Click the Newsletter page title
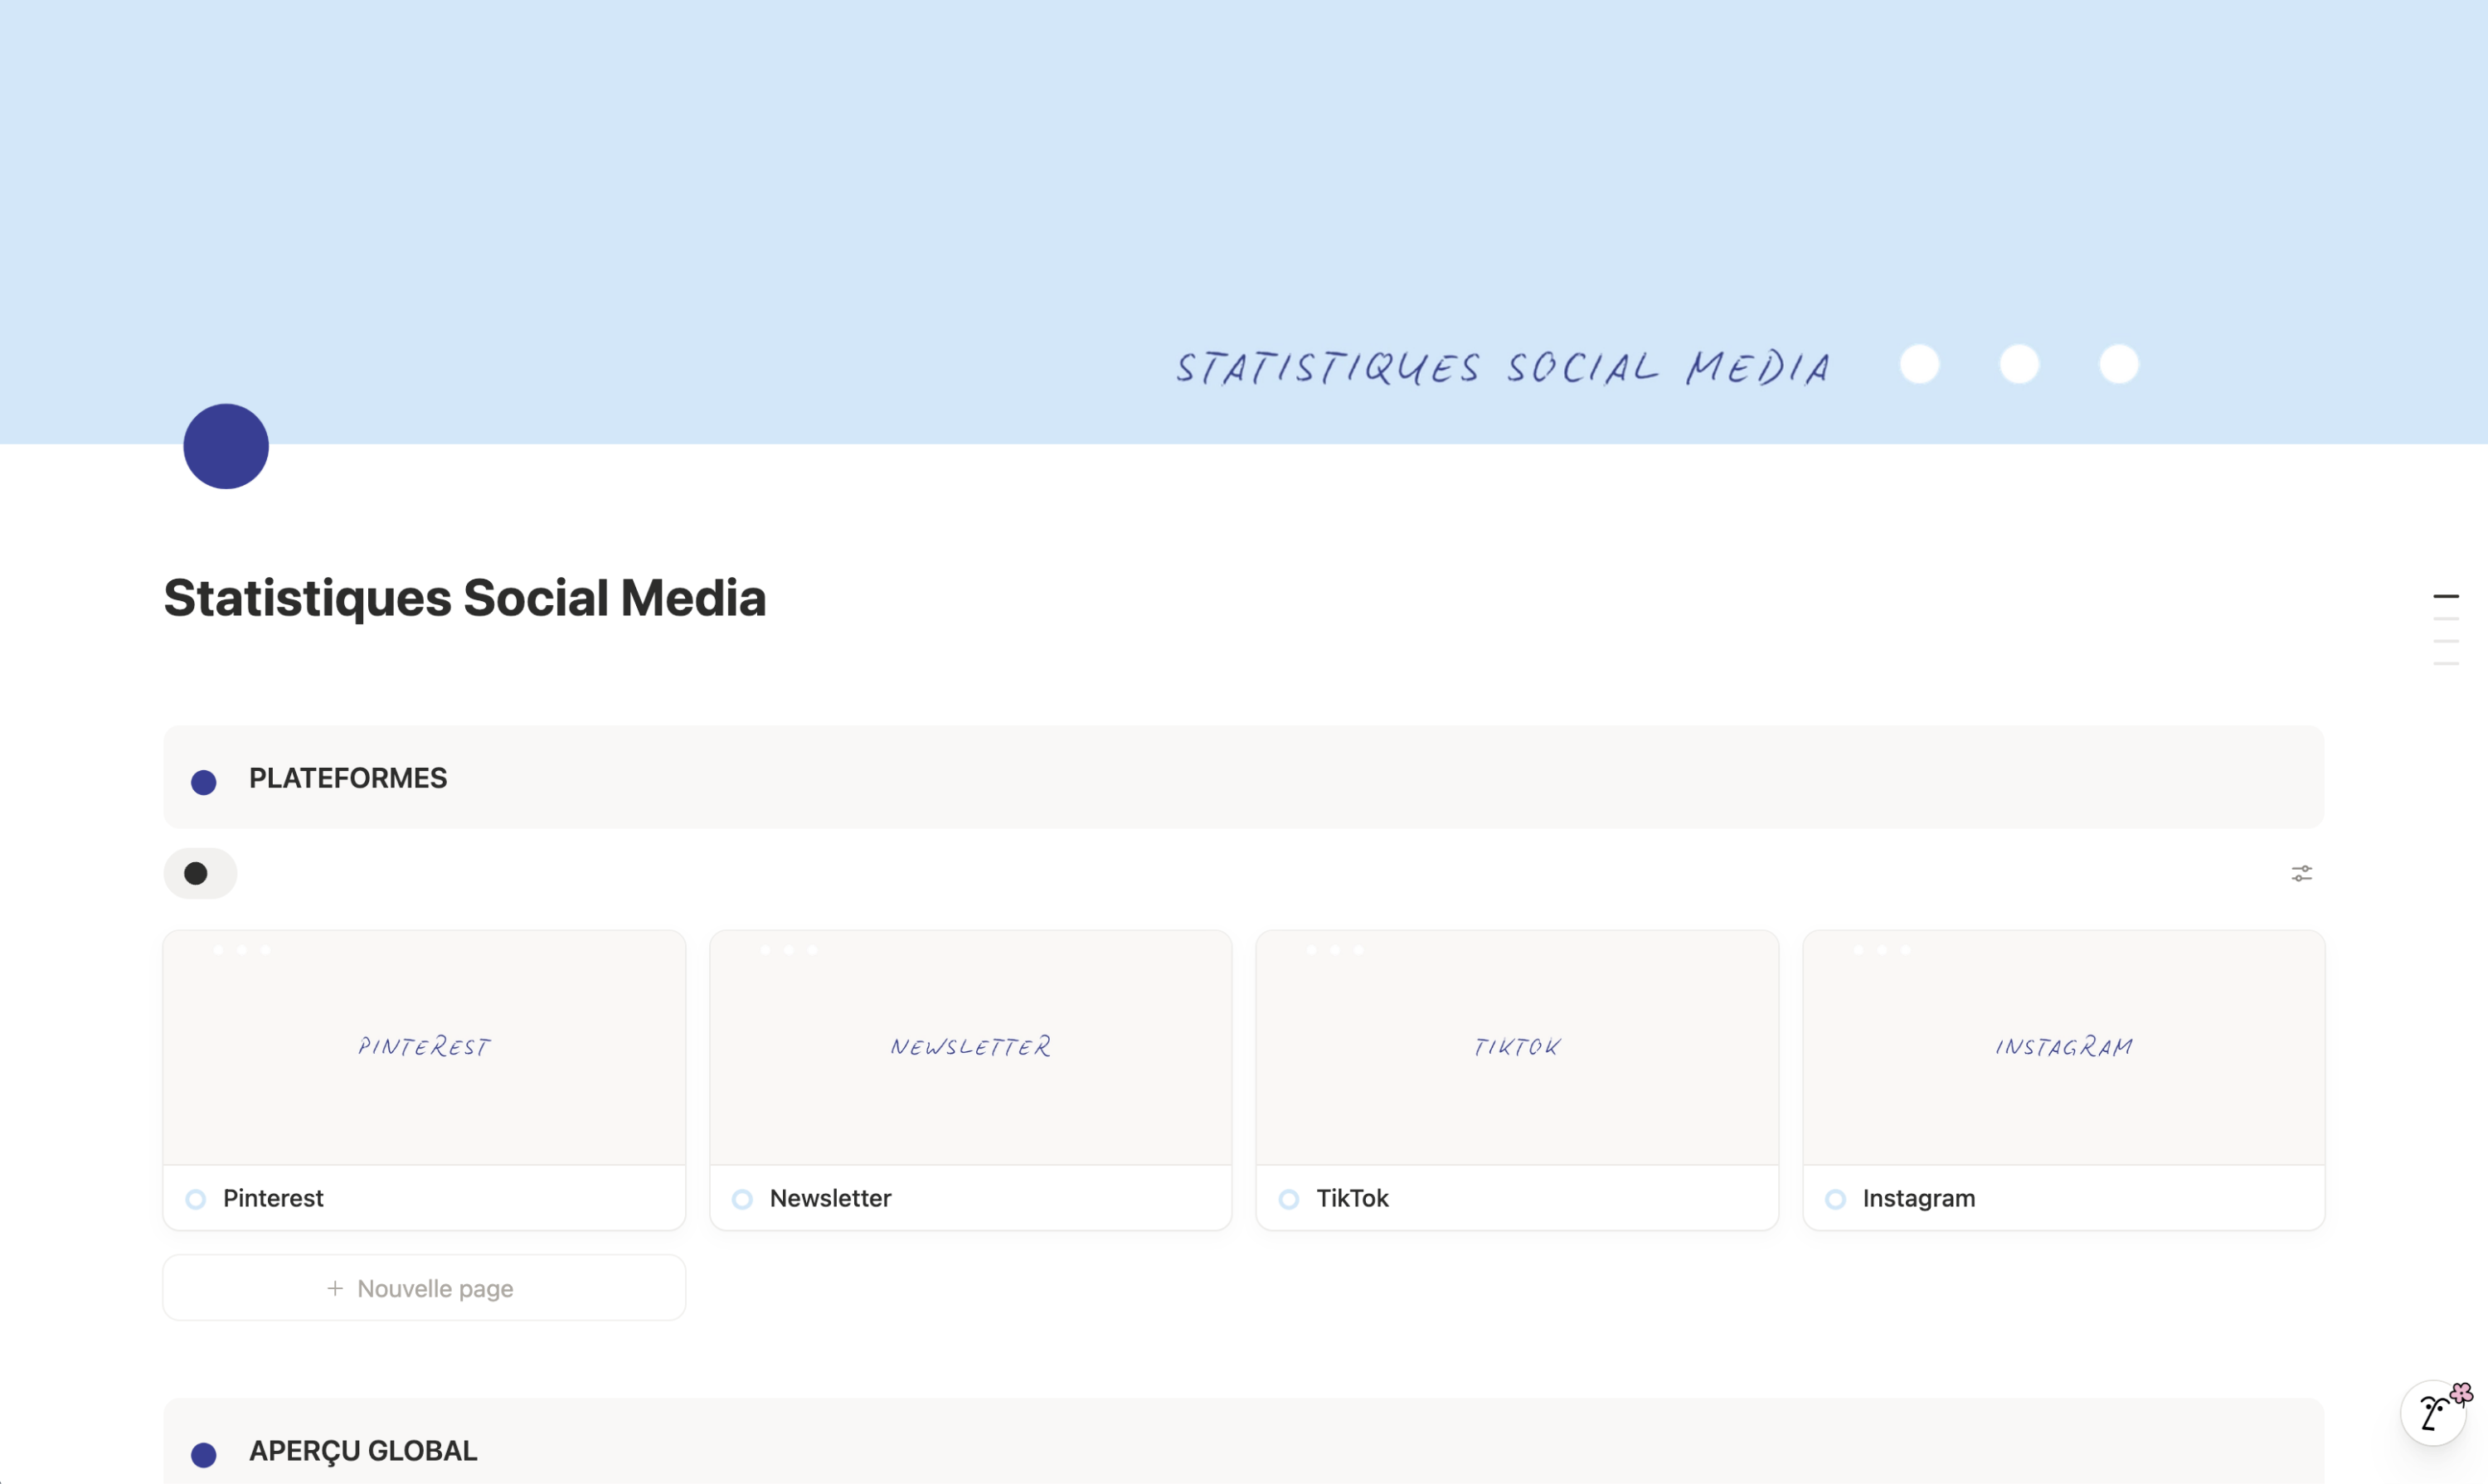 click(830, 1198)
